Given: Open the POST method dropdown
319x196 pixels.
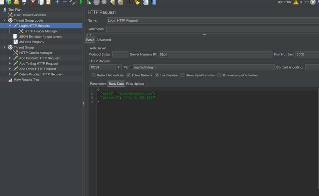Looking at the screenshot, I should [x=118, y=67].
